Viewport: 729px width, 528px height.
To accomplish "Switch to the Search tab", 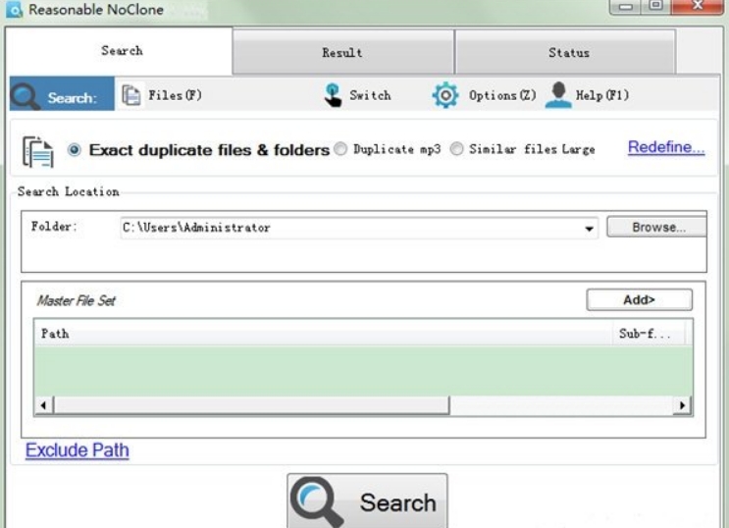I will pyautogui.click(x=120, y=51).
